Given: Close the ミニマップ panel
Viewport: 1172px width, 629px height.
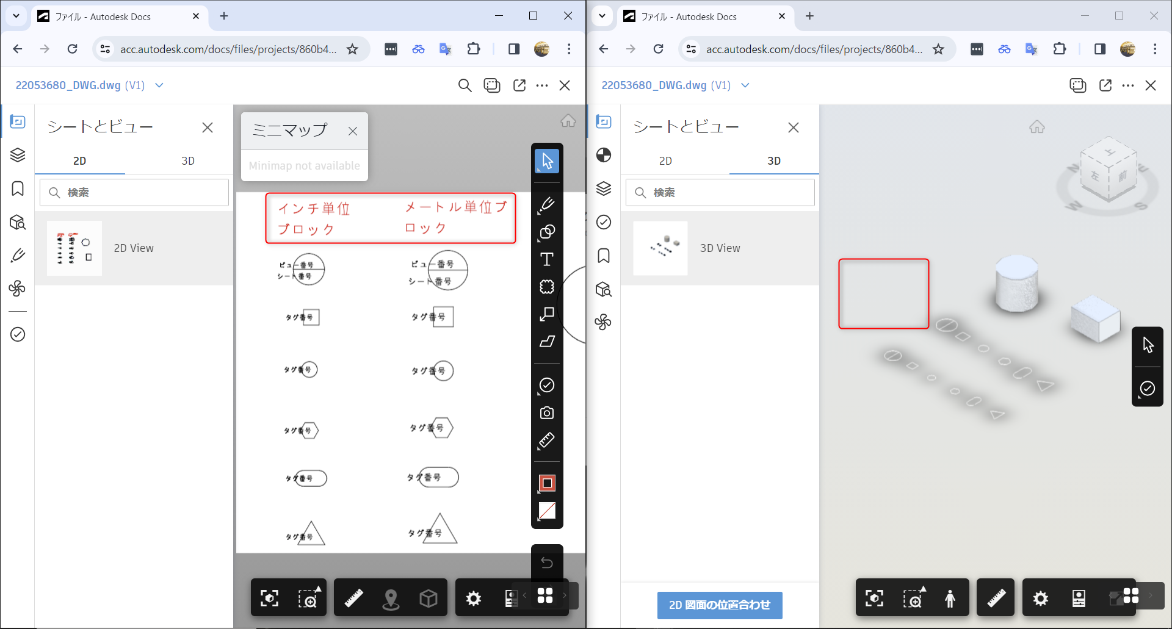Looking at the screenshot, I should click(353, 131).
